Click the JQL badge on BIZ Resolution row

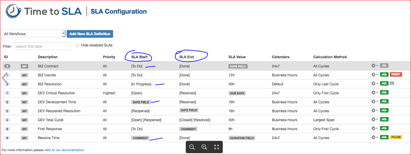[384, 84]
